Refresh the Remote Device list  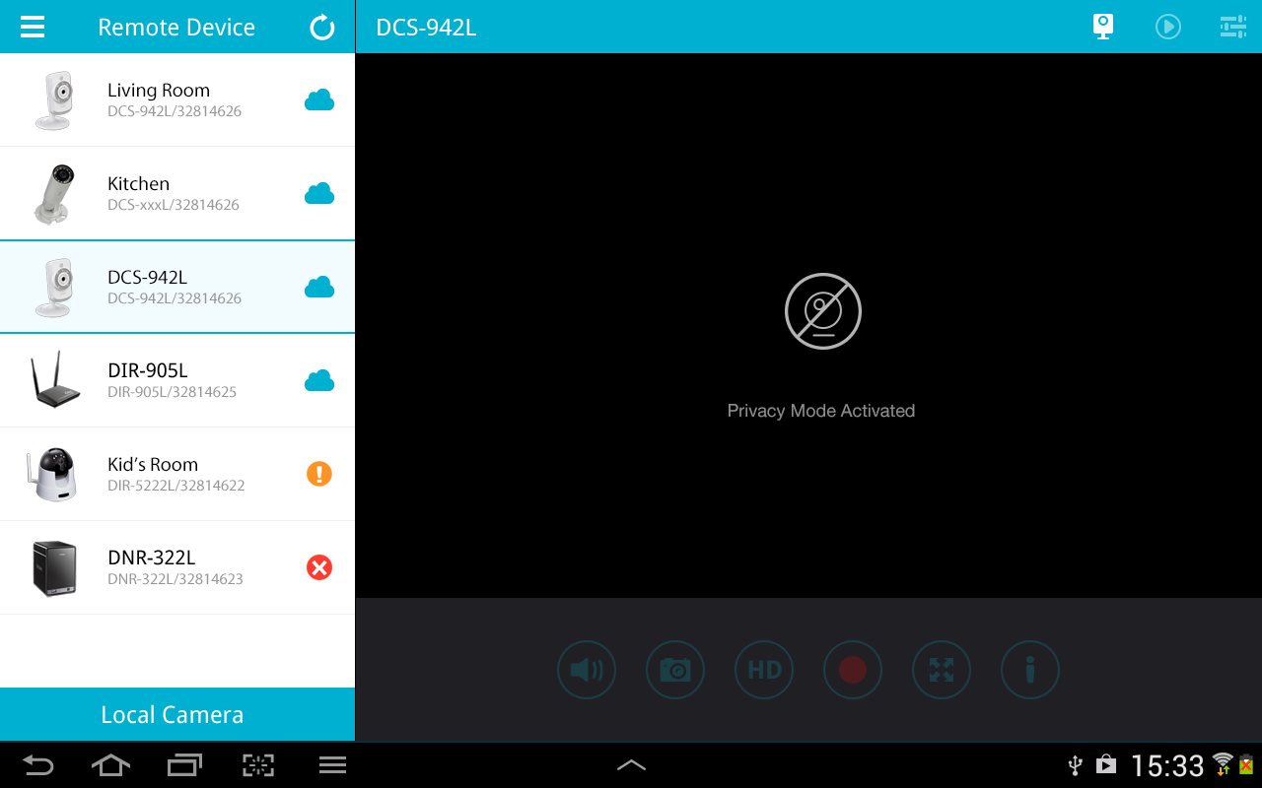(x=322, y=27)
